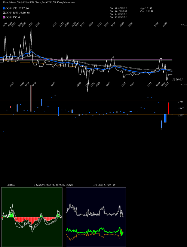Click the Pre L: 1283.51 value
The height and width of the screenshot is (247, 187).
coord(118,14)
